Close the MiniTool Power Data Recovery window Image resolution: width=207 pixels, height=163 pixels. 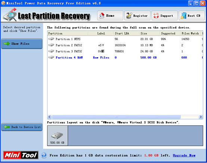pyautogui.click(x=203, y=3)
